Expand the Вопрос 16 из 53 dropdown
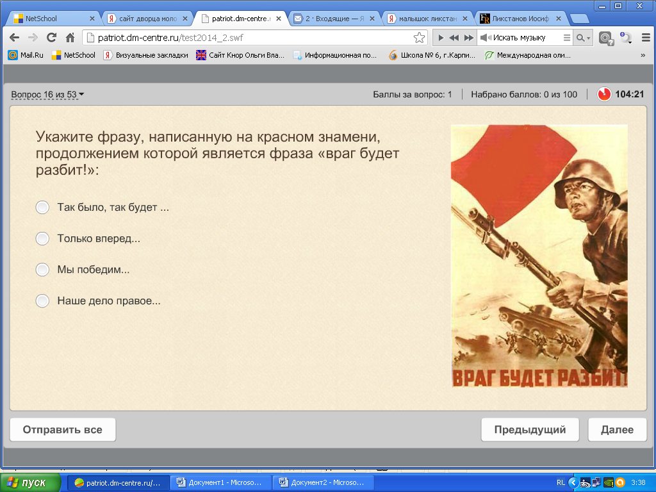656x492 pixels. [x=47, y=95]
